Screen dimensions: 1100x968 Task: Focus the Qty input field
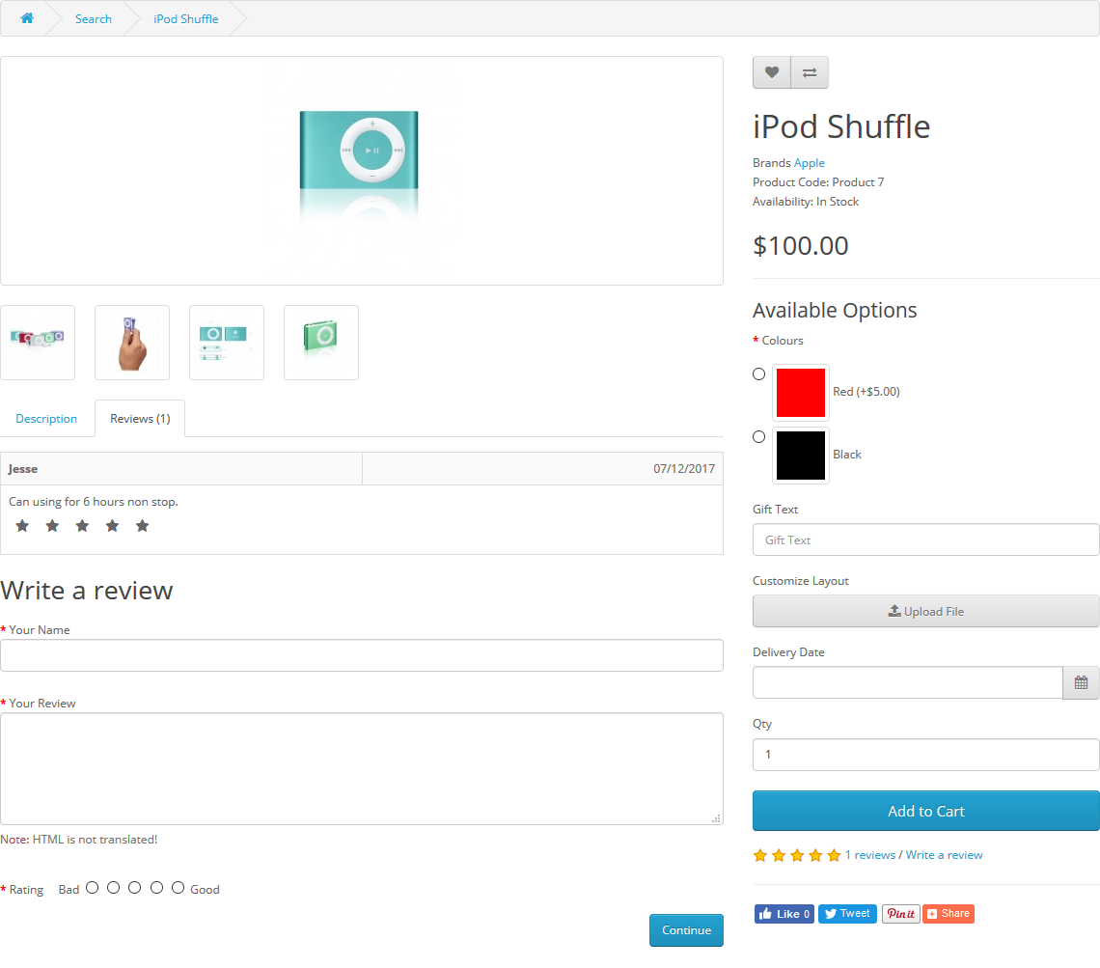coord(926,755)
